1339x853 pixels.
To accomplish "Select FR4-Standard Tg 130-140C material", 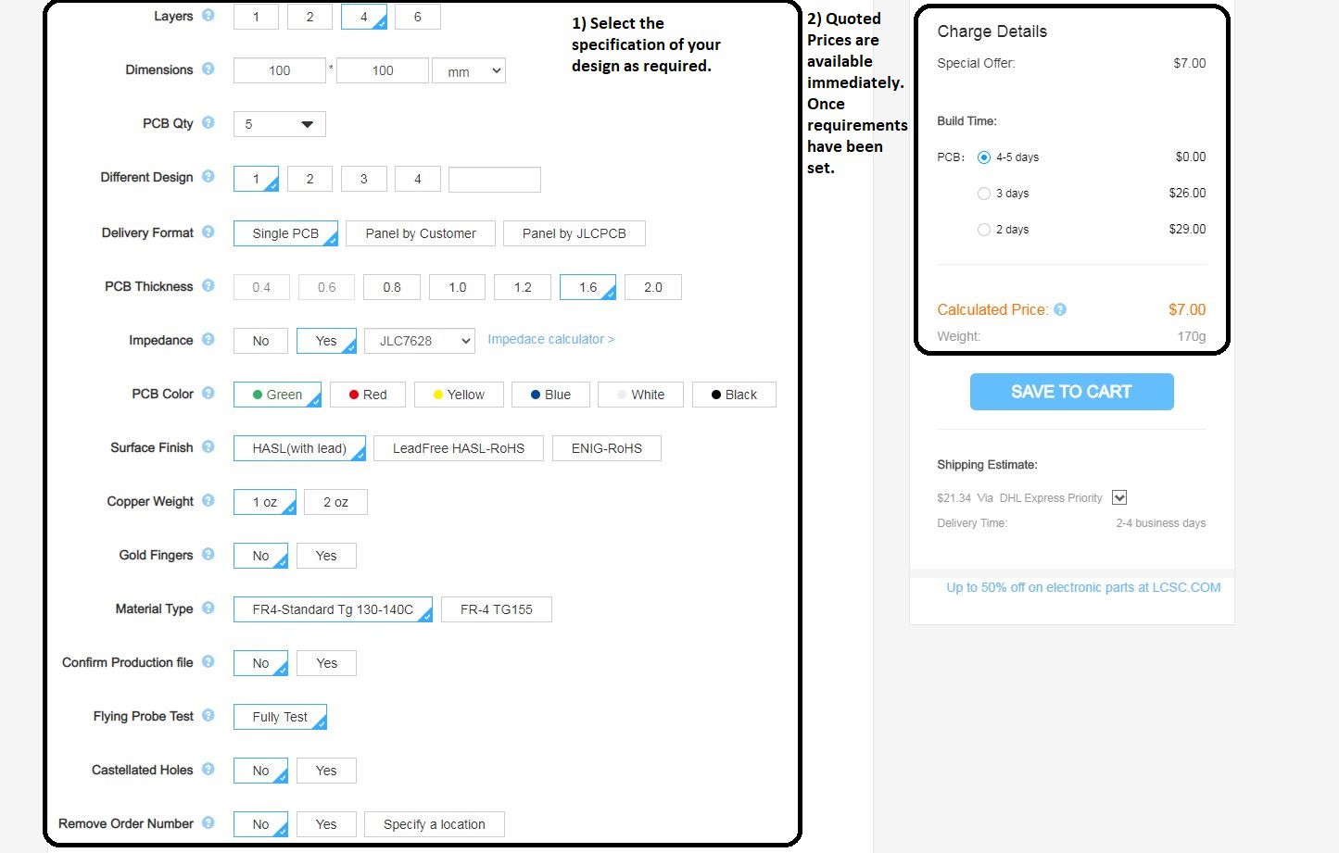I will pos(333,609).
